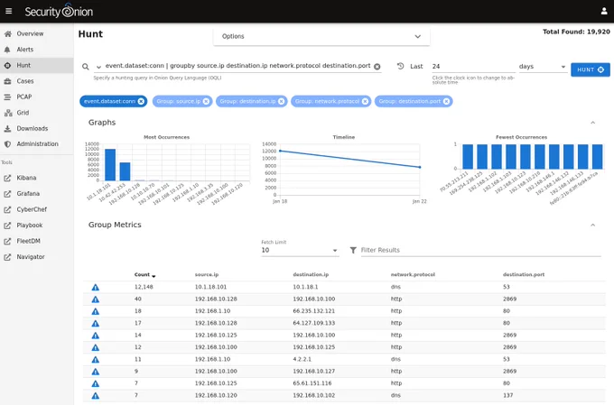This screenshot has height=405, width=614.
Task: Click alert icon for count 40 row
Action: pyautogui.click(x=95, y=299)
